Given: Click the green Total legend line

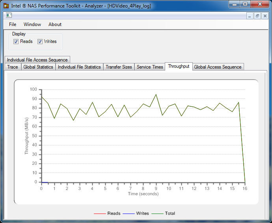Looking at the screenshot, I should (x=158, y=214).
